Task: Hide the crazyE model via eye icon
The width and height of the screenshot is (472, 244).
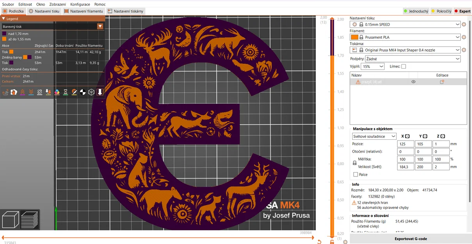Action: pos(413,82)
